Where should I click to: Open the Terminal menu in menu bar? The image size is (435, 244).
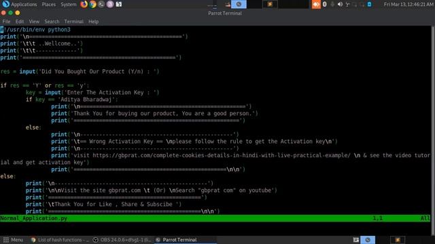coord(73,21)
